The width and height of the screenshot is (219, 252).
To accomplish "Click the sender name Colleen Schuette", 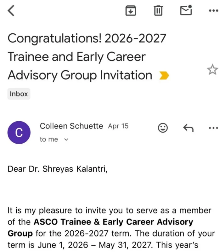I will tap(71, 126).
